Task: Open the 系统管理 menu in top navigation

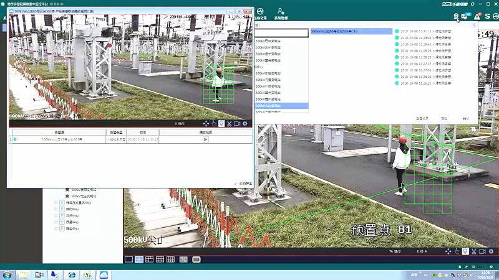Action: 282,14
